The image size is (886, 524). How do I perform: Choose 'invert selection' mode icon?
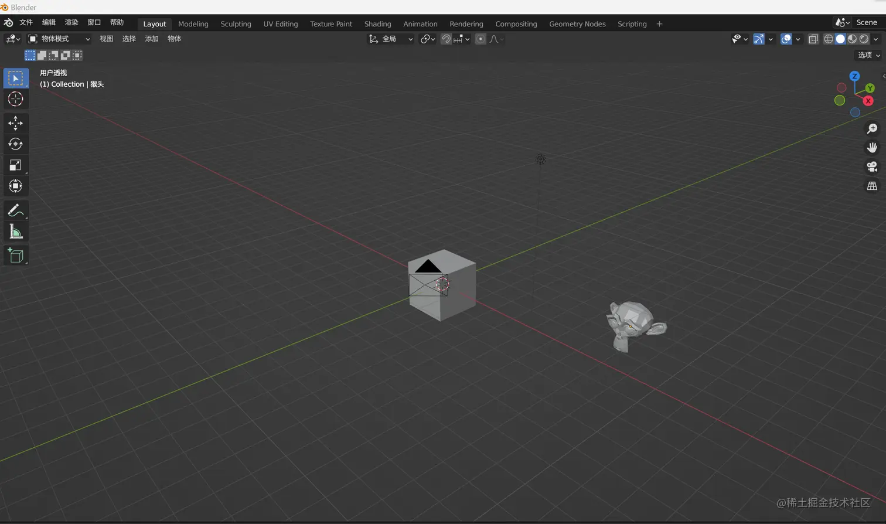(65, 55)
